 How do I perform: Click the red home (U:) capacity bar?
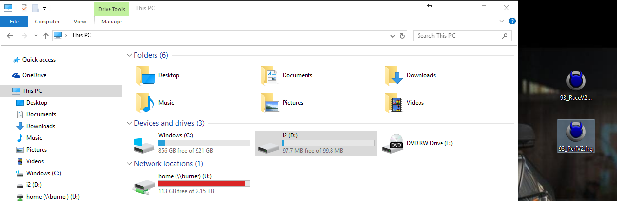(x=204, y=183)
